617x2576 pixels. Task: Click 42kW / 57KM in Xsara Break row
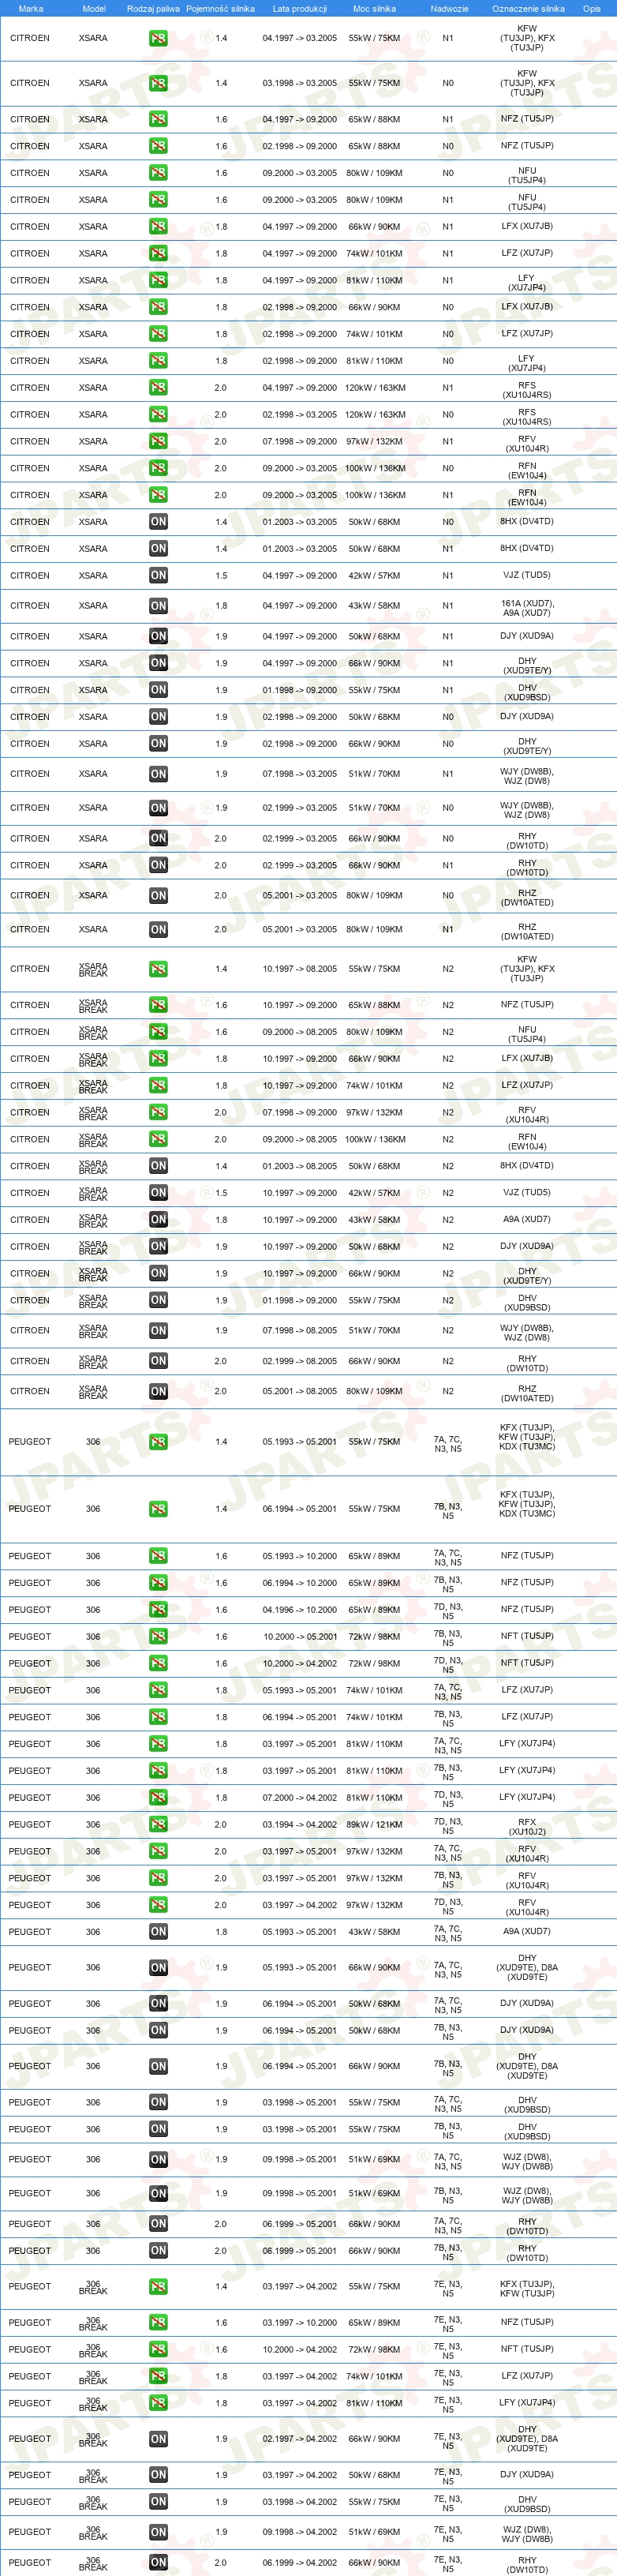coord(374,1193)
